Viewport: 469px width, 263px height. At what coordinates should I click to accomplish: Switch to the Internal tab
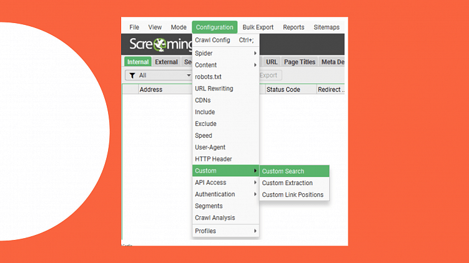138,62
